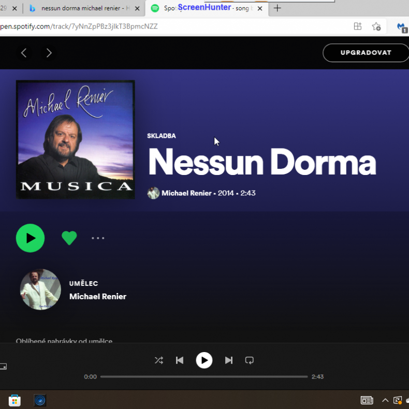
Task: Click the tray icon next to hidden icons arrow
Action: click(398, 400)
